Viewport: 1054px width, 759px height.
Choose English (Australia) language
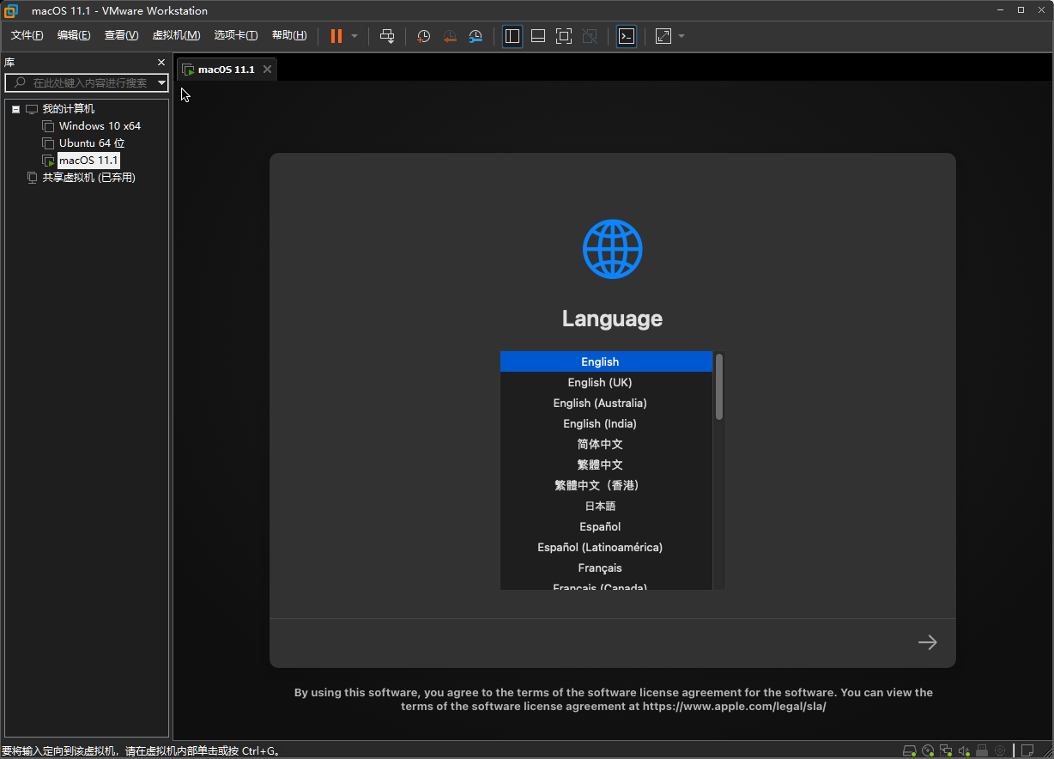pyautogui.click(x=606, y=403)
